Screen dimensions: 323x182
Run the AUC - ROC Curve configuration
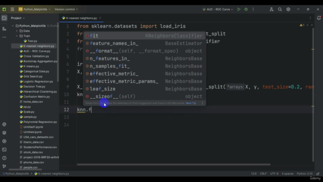239,9
